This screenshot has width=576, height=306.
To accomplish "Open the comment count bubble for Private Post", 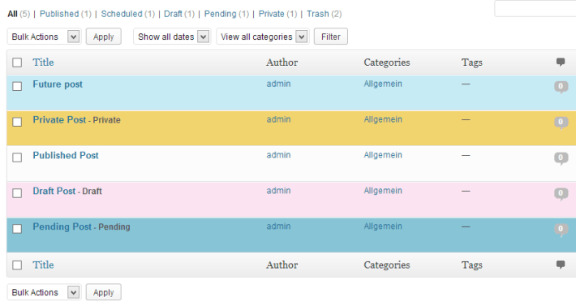I will tap(561, 123).
